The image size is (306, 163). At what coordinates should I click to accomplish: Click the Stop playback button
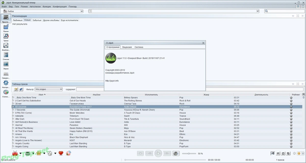tap(140, 153)
